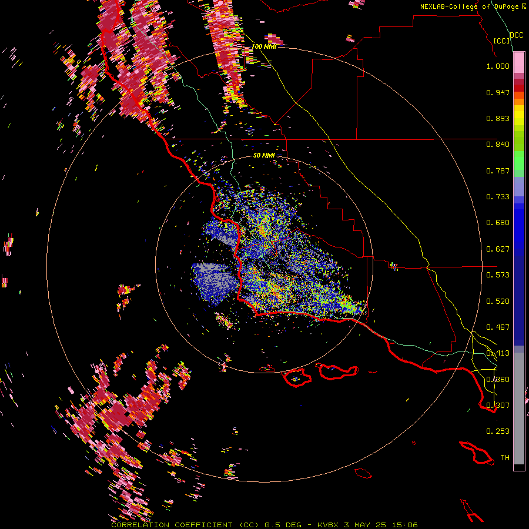Select the 0.360 scale value
The image size is (529, 529).
[498, 380]
